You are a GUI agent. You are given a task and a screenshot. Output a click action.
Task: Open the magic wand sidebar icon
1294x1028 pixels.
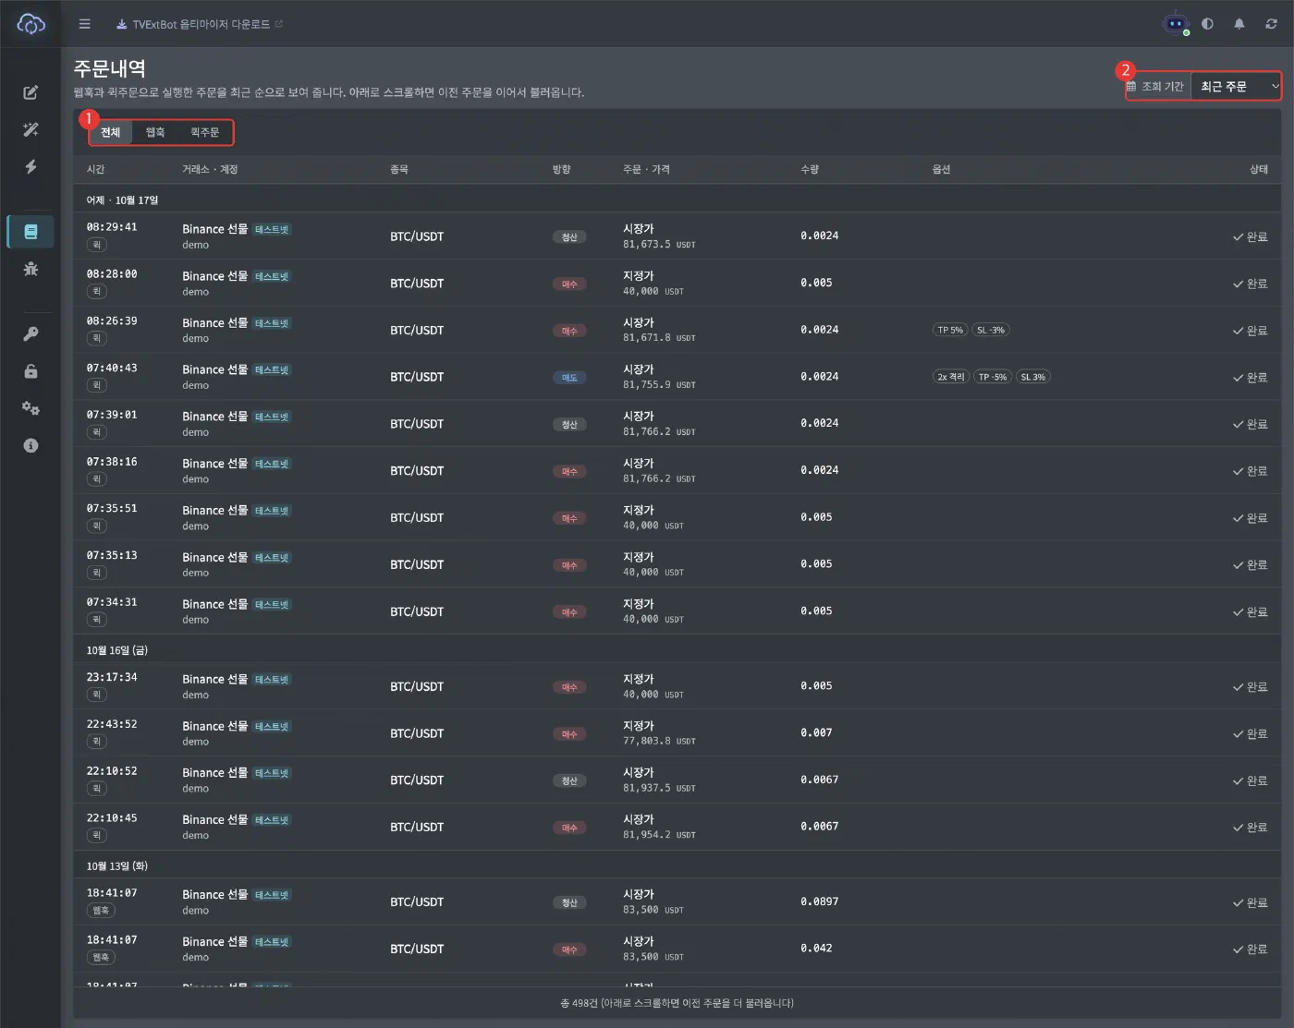pos(31,129)
